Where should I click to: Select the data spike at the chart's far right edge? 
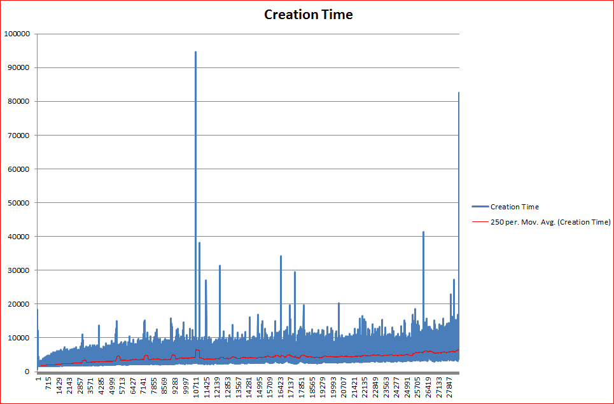click(458, 94)
